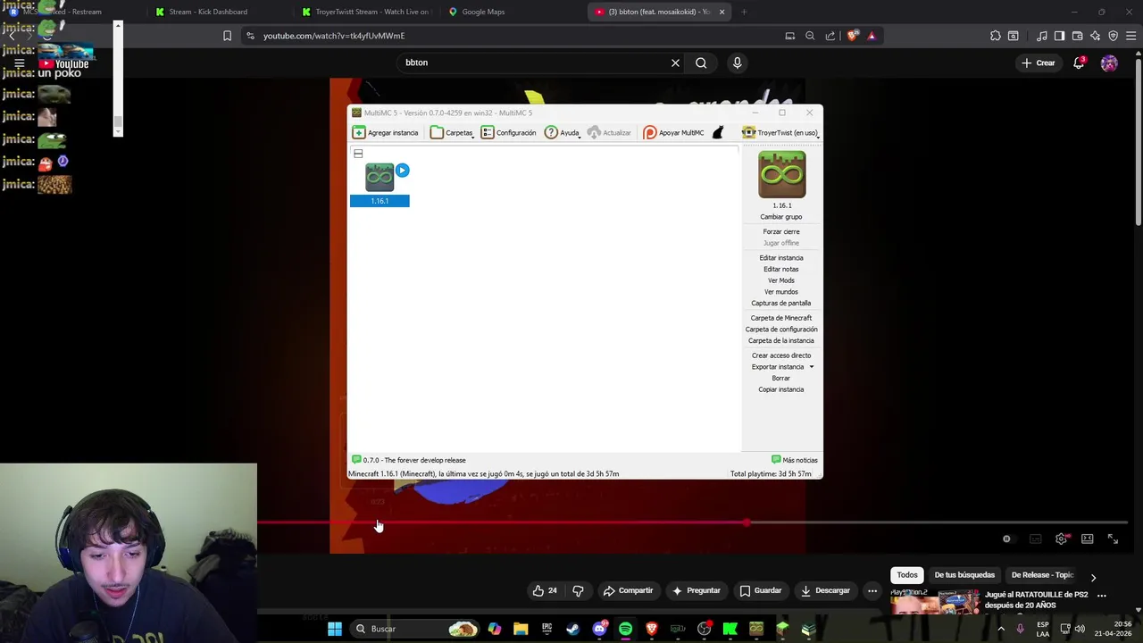Click the large 1.16.1 instance icon in sidebar
This screenshot has height=643, width=1143.
point(781,174)
